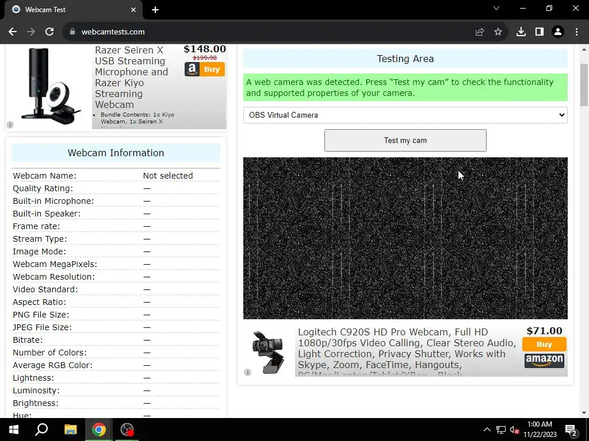Image resolution: width=589 pixels, height=441 pixels.
Task: Click the 'Not selected' webcam name value
Action: [168, 176]
